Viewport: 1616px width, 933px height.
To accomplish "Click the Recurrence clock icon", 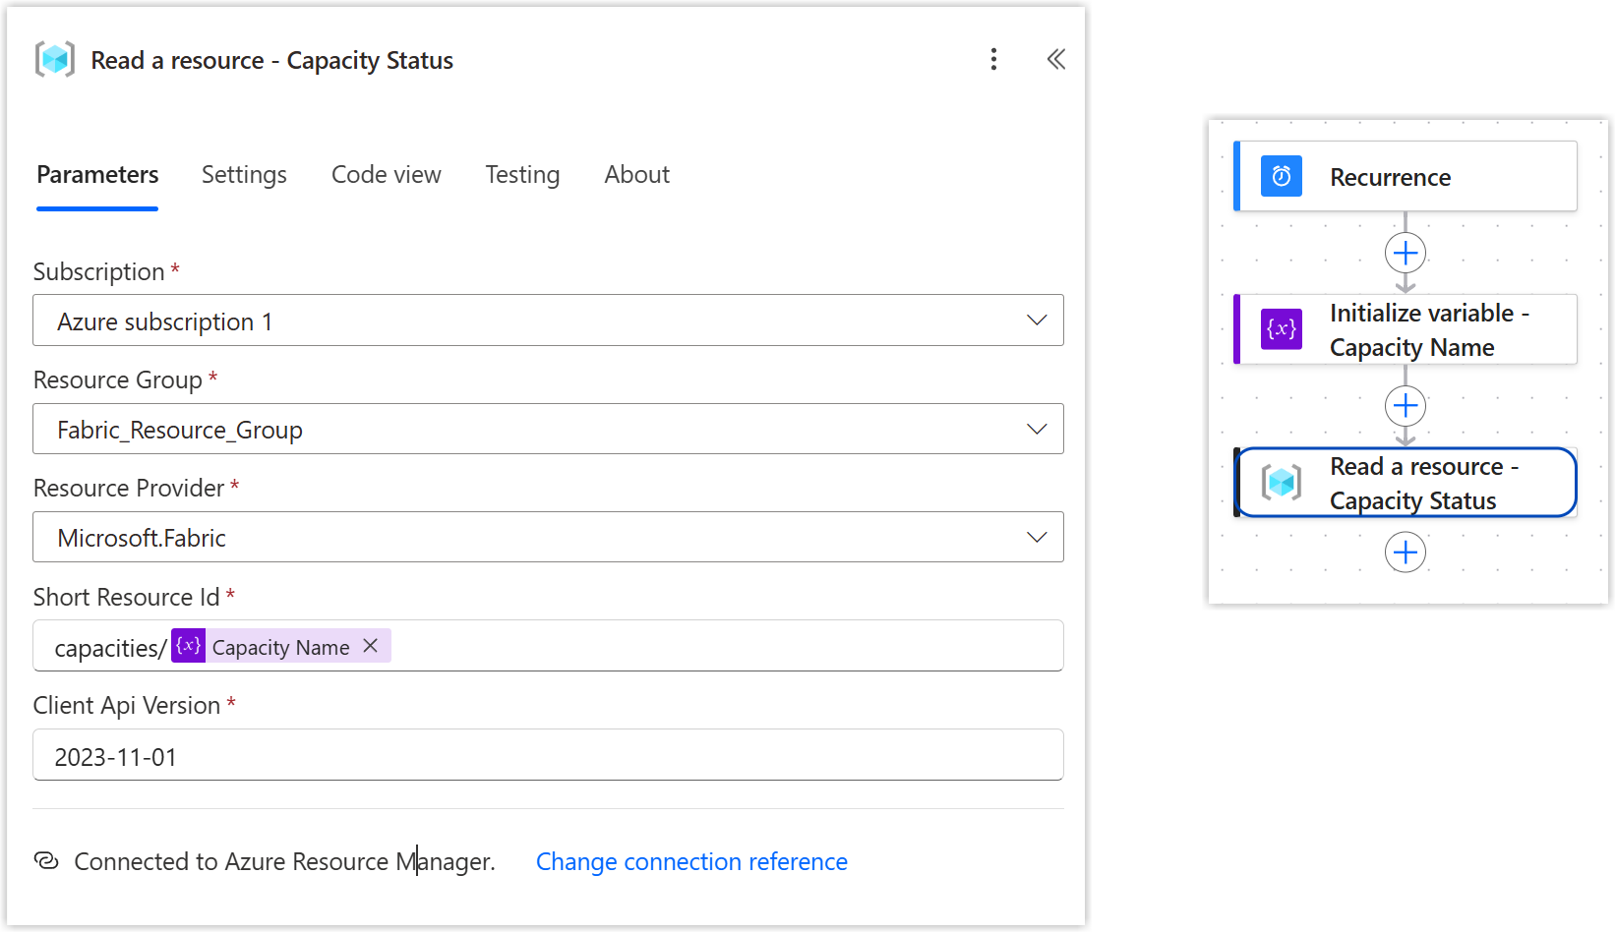I will 1282,177.
